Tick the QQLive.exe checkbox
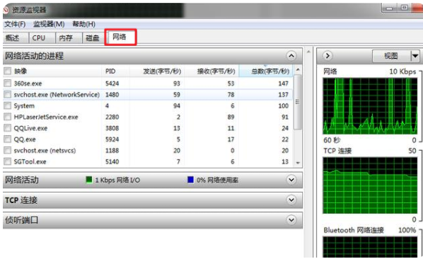 (x=8, y=128)
